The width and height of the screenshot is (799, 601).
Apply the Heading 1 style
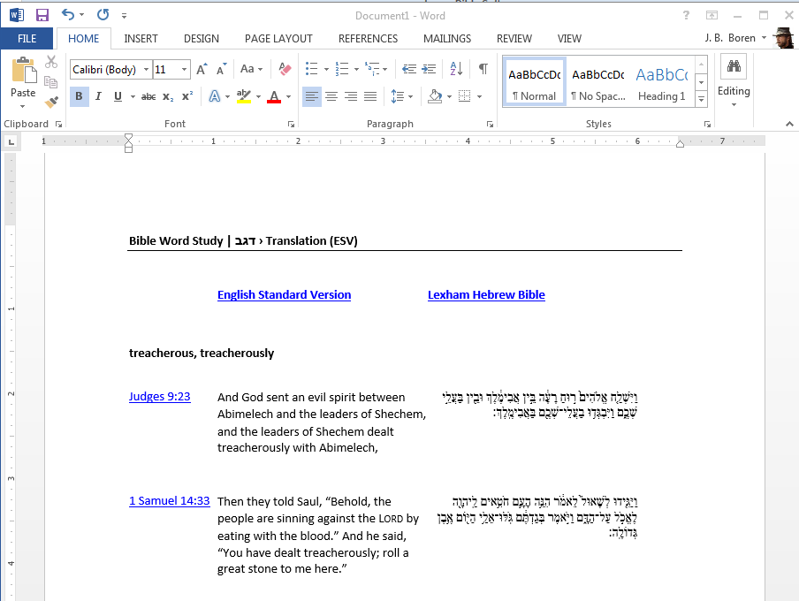[661, 81]
